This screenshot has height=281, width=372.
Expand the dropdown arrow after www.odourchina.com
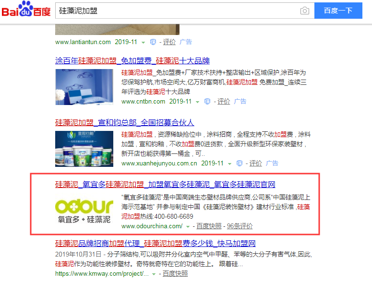tap(188, 227)
